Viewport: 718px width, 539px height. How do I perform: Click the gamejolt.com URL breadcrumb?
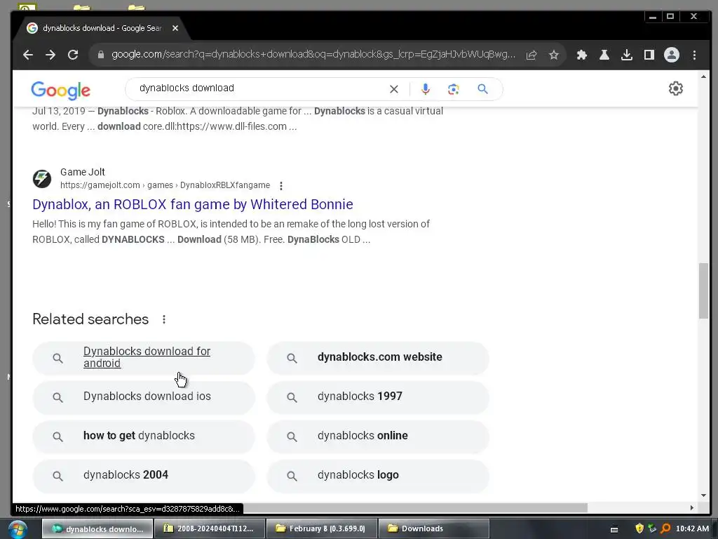(165, 185)
